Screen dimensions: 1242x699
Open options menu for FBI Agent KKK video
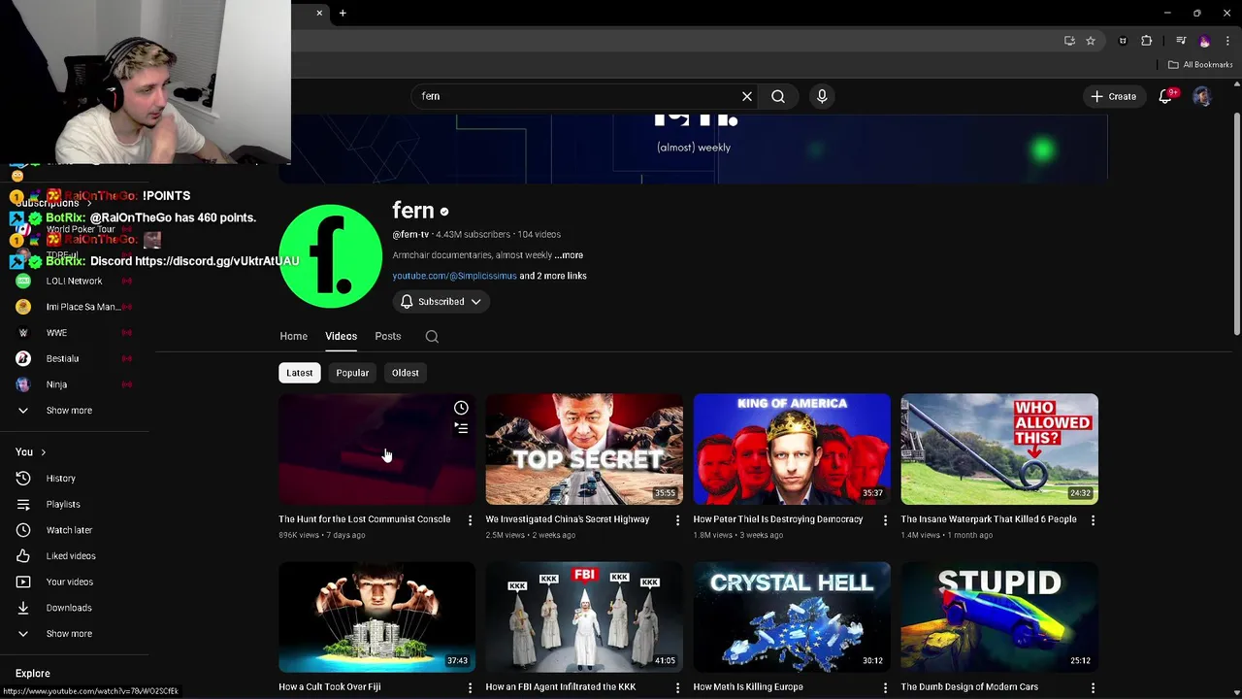click(x=677, y=687)
